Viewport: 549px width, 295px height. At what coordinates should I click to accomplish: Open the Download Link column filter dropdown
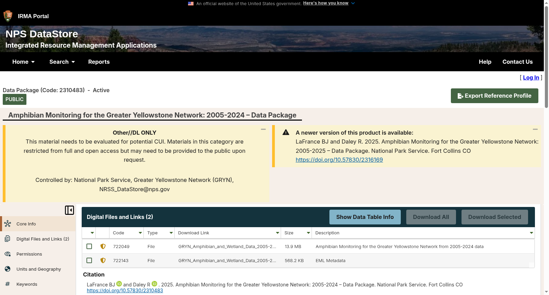pyautogui.click(x=278, y=233)
